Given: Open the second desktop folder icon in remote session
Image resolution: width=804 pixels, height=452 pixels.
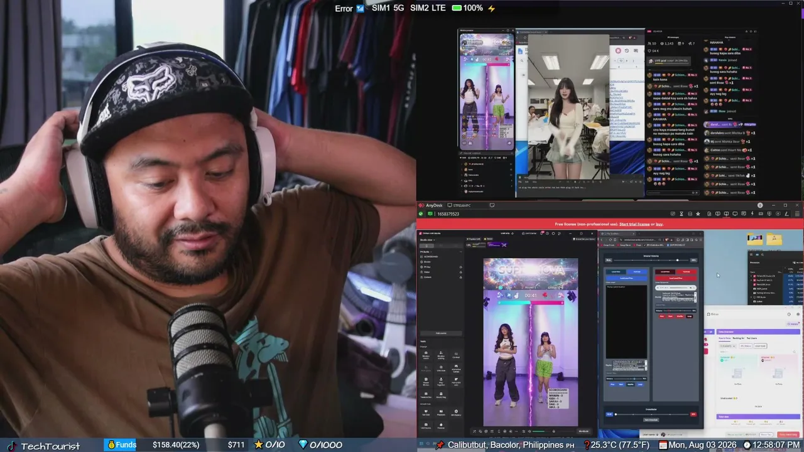Looking at the screenshot, I should (774, 239).
